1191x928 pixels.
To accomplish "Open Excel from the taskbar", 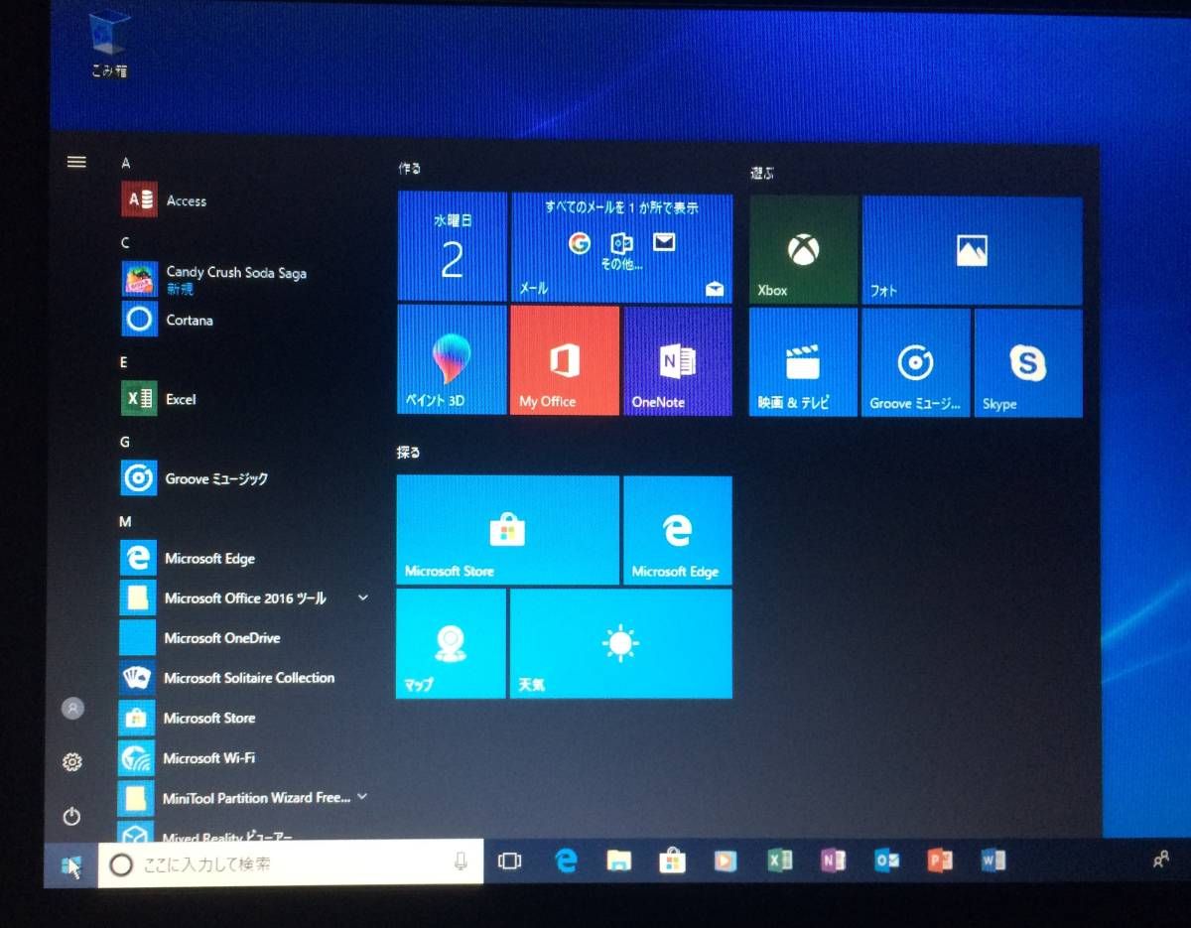I will coord(780,861).
